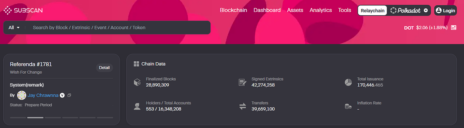This screenshot has height=128, width=464.
Task: Open Referenda #1781 Detail button
Action: (104, 68)
